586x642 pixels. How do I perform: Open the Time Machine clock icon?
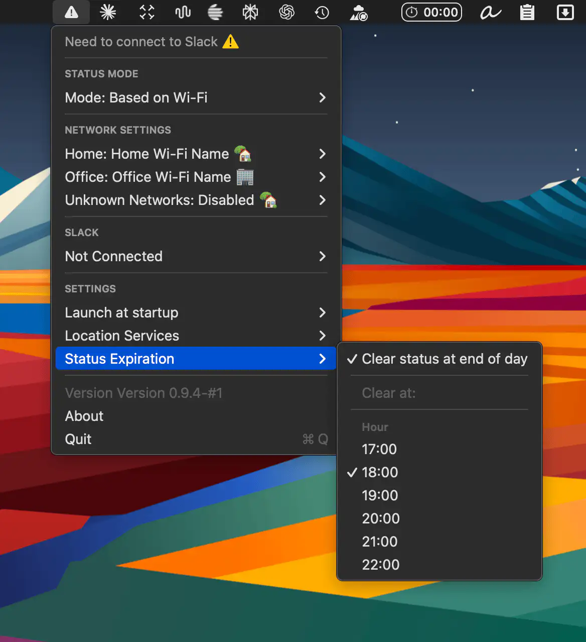tap(322, 12)
